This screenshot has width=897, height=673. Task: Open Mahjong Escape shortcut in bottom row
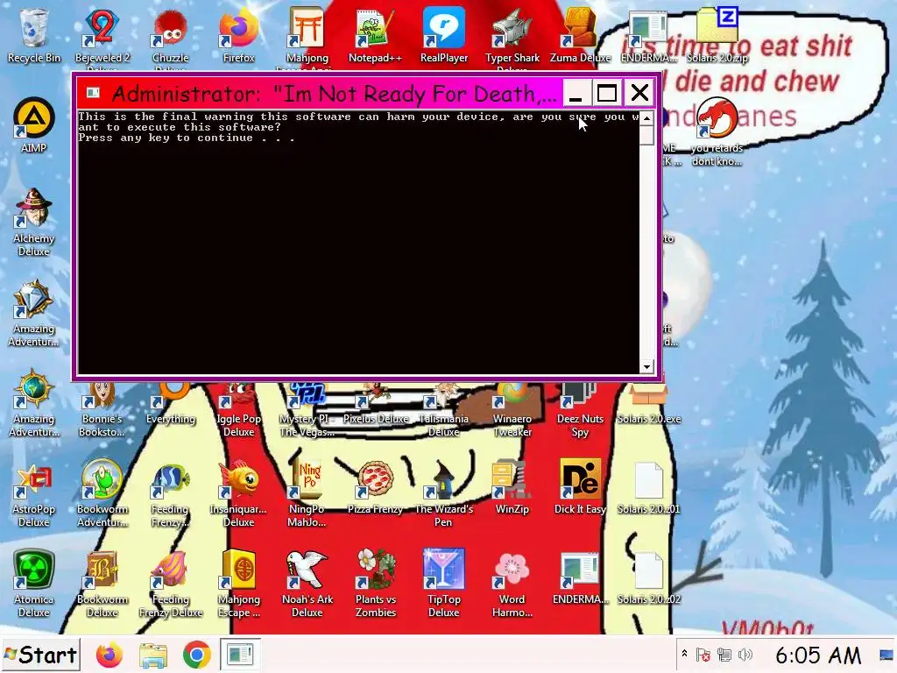(x=238, y=584)
